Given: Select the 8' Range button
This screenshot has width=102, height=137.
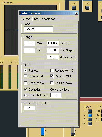Looking at the screenshot, I should pos(90,119).
